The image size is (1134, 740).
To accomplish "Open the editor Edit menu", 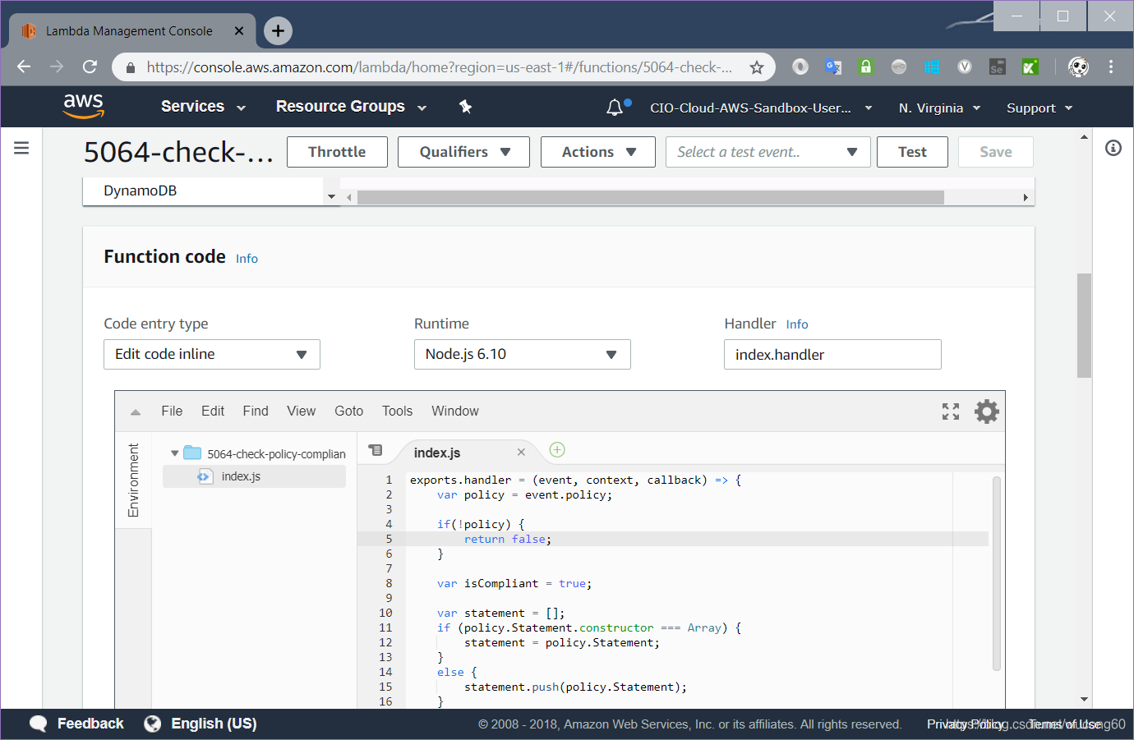I will [213, 411].
